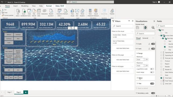
Task: Create a Quick measure
Action: [x=96, y=13]
